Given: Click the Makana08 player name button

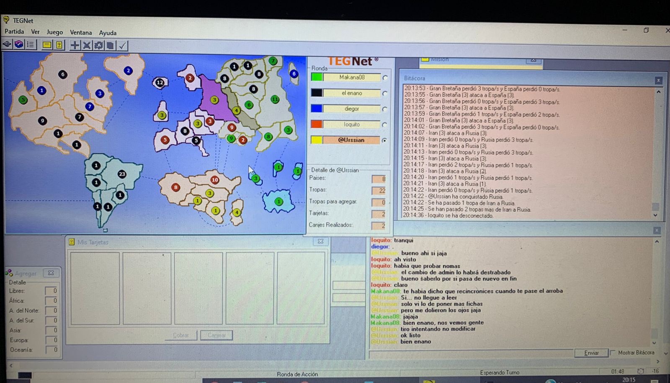Looking at the screenshot, I should (x=352, y=77).
